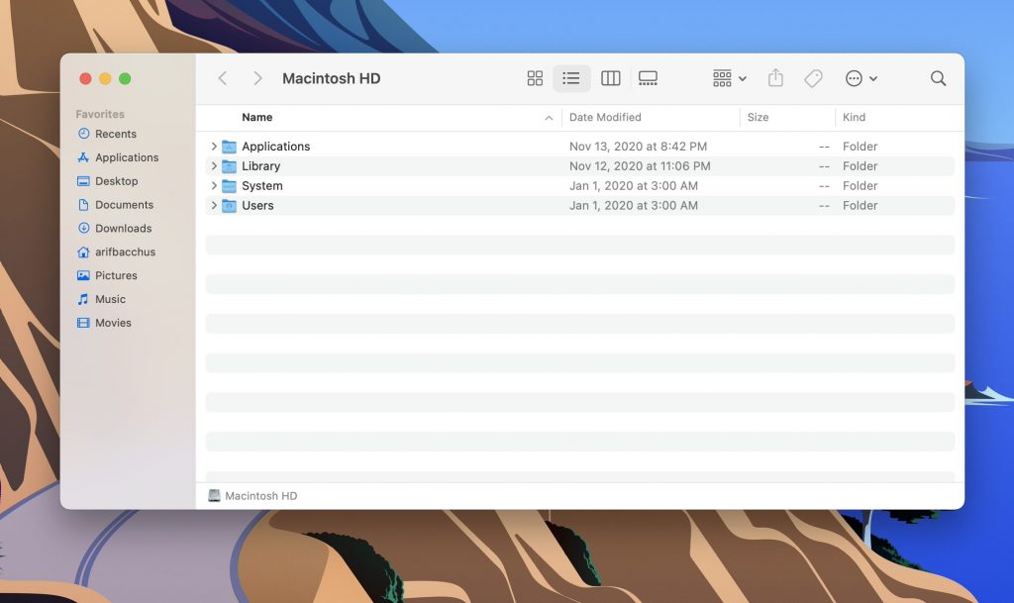The height and width of the screenshot is (603, 1014).
Task: Select the System folder icon
Action: 229,186
